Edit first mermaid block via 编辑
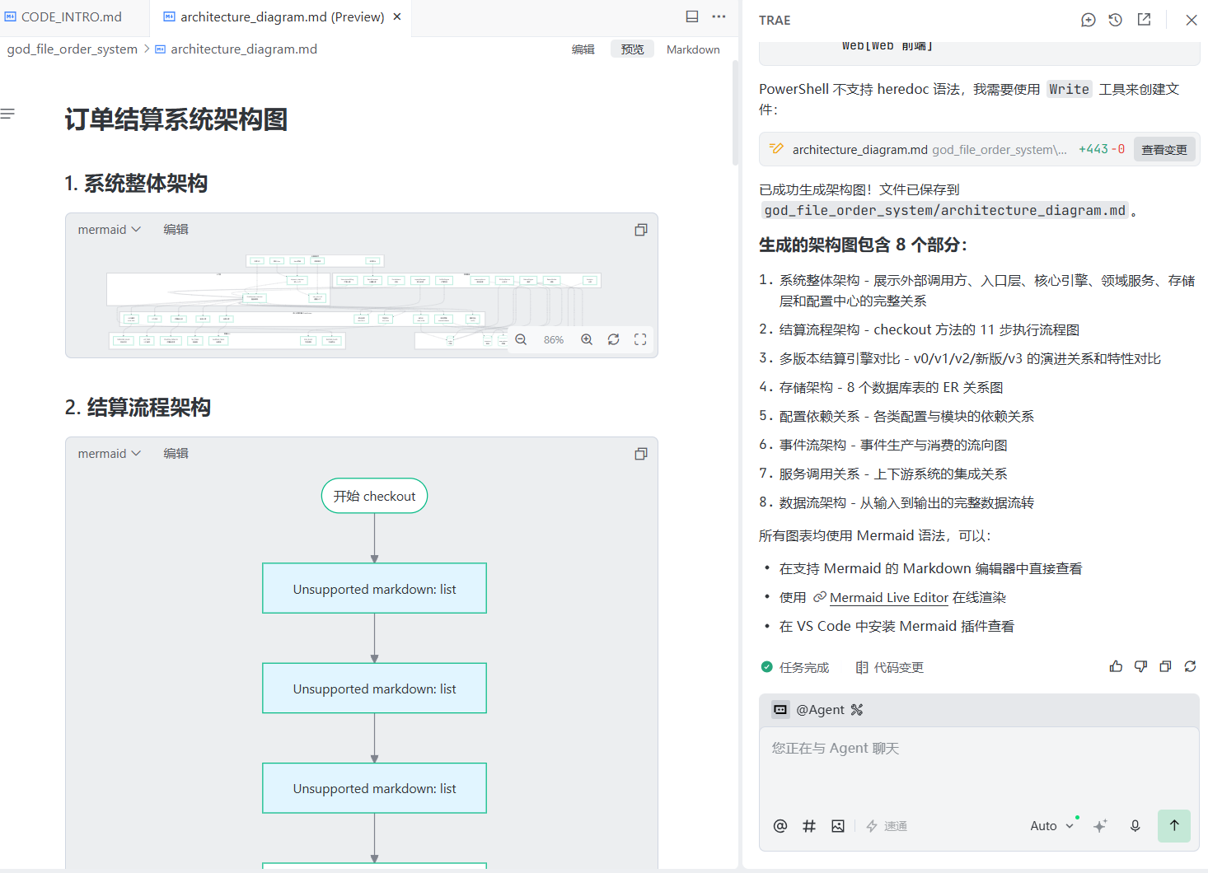The height and width of the screenshot is (873, 1208). 176,230
